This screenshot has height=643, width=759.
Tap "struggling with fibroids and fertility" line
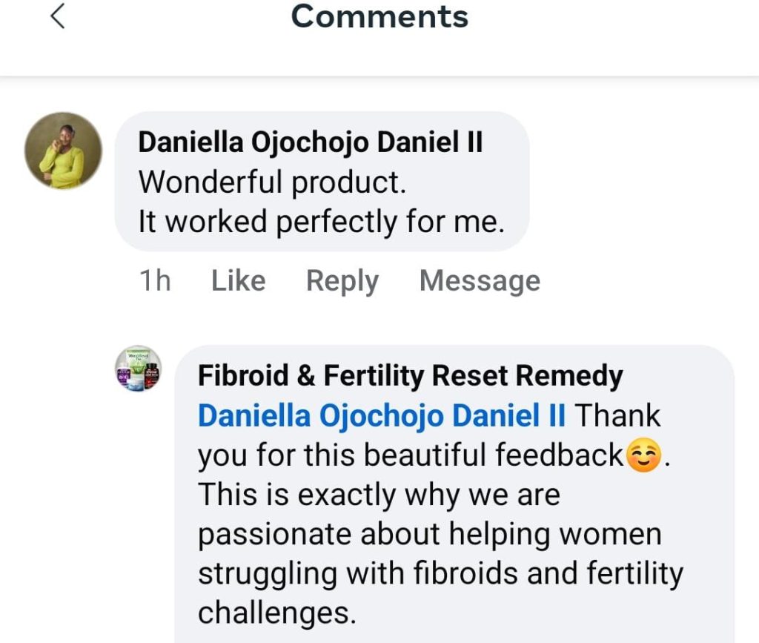pos(440,573)
